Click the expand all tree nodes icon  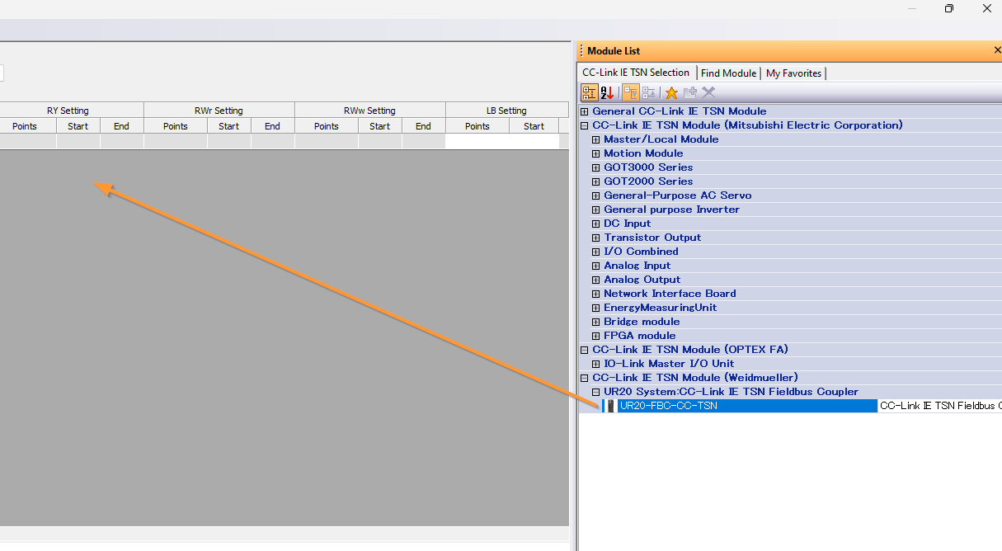click(x=631, y=92)
